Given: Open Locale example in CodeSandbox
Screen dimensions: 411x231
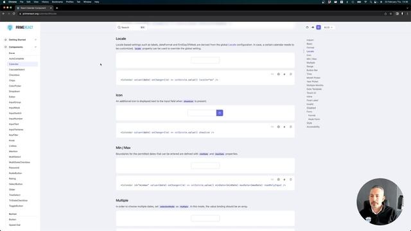Looking at the screenshot, I should tap(278, 74).
